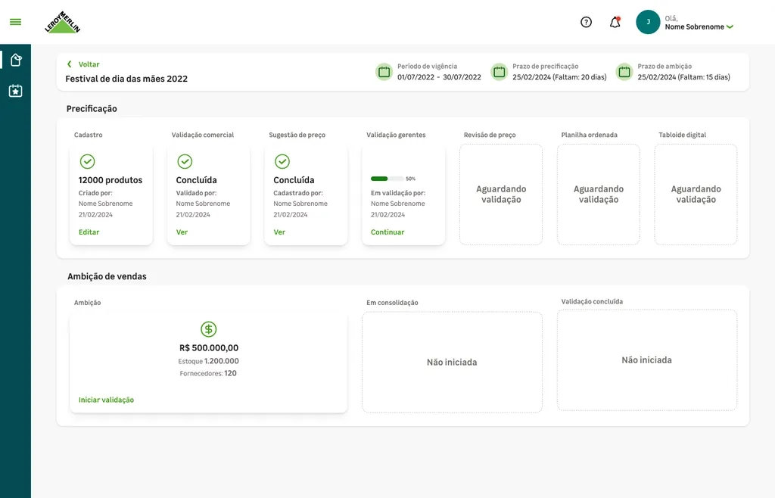Click the Prazo de precificação calendar icon

tap(500, 72)
